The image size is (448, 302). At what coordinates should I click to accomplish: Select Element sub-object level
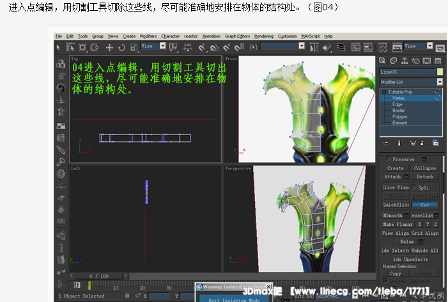pos(399,123)
